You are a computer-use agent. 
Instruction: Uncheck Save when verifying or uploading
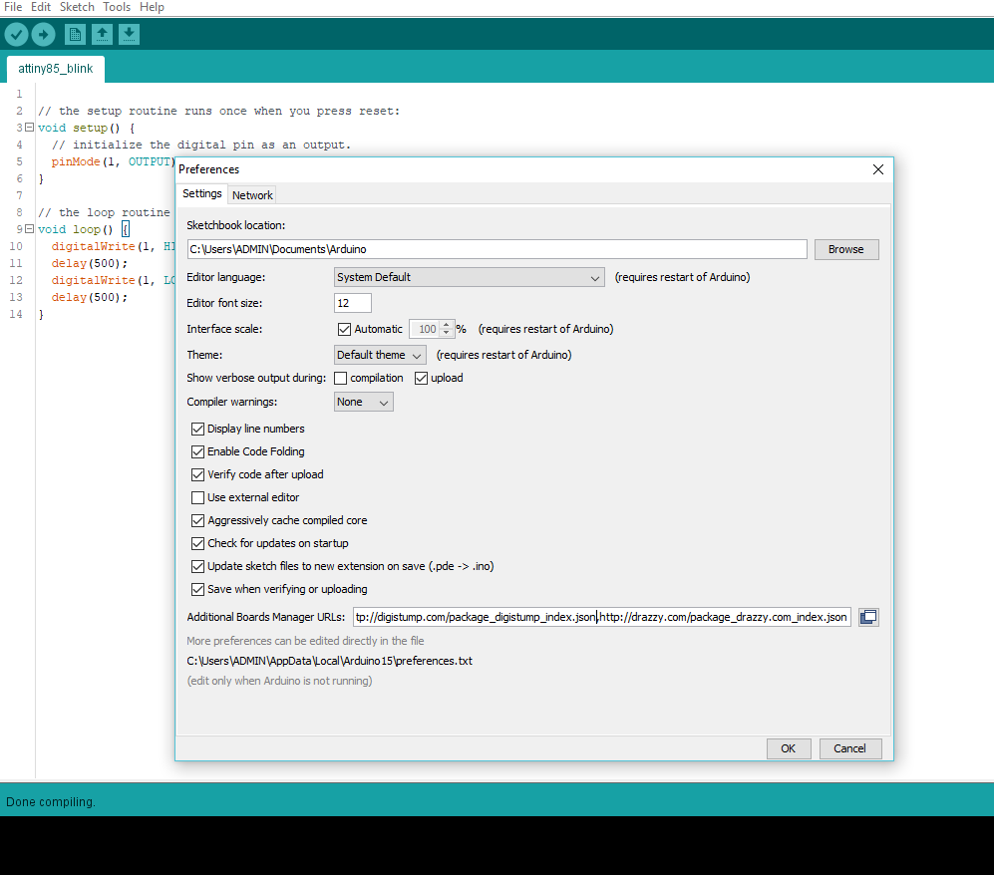point(197,589)
